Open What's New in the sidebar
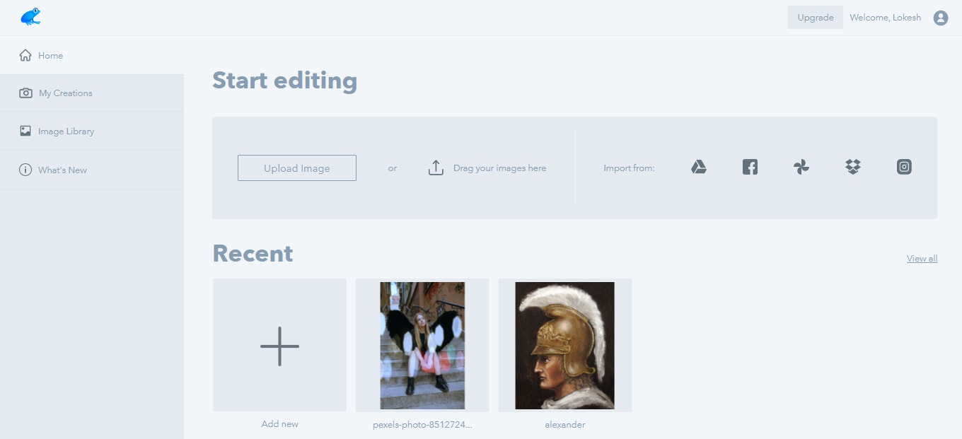This screenshot has height=439, width=962. [62, 170]
